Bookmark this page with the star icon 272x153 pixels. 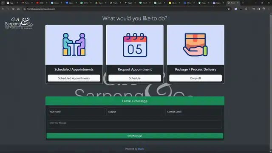pos(229,9)
